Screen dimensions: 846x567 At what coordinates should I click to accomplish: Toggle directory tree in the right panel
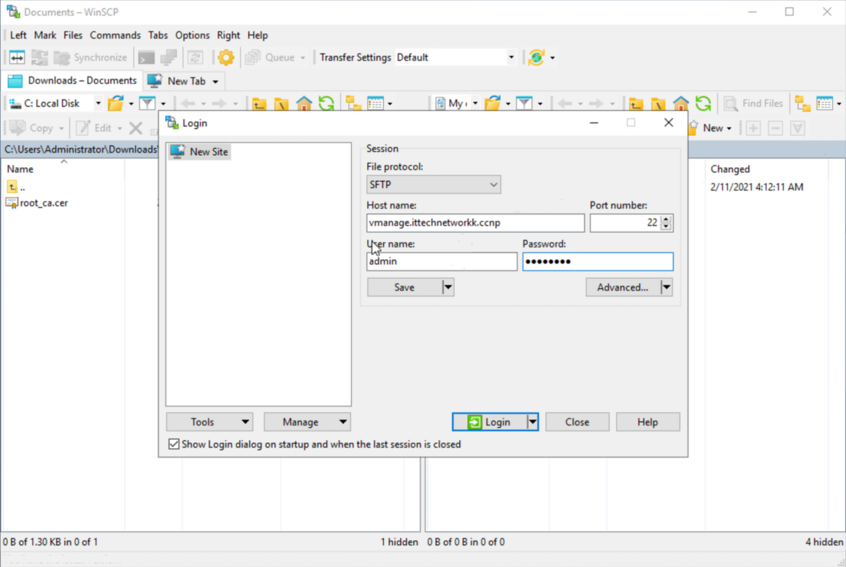(803, 103)
